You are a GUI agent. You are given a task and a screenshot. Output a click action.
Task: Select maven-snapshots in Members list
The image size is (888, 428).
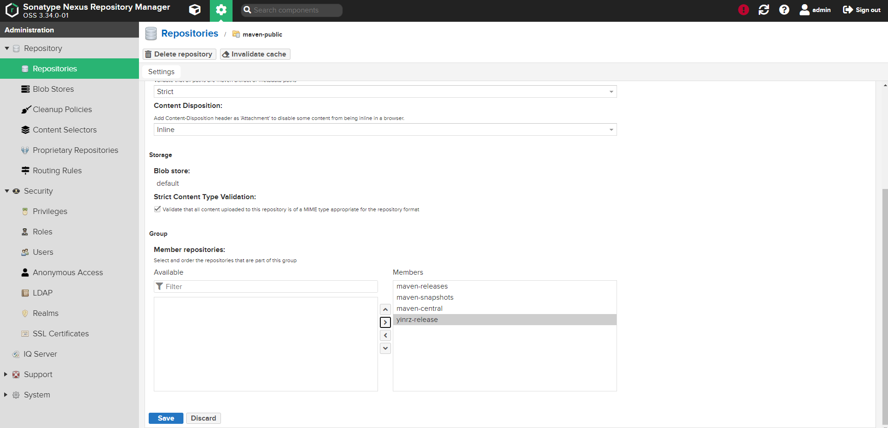click(x=504, y=297)
